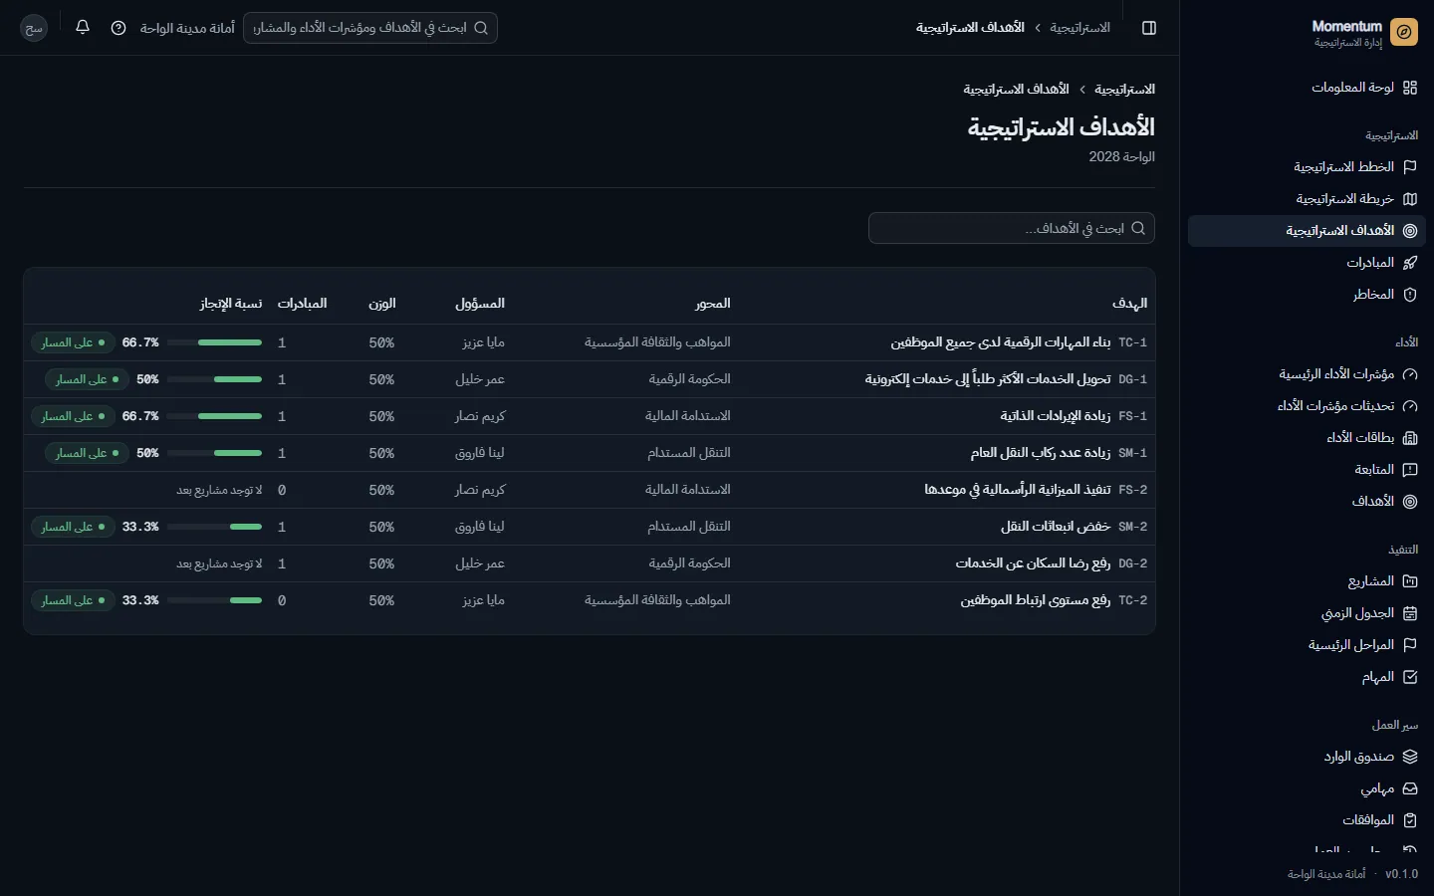
Task: Click the Momentum compass logo
Action: tap(1404, 32)
